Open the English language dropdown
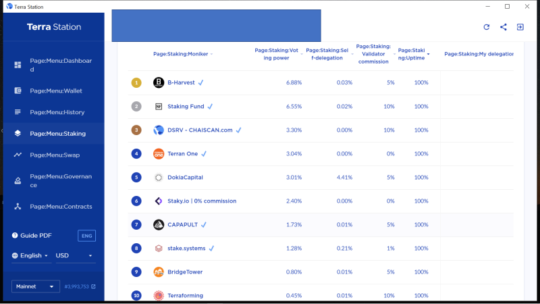540x304 pixels. pyautogui.click(x=31, y=255)
